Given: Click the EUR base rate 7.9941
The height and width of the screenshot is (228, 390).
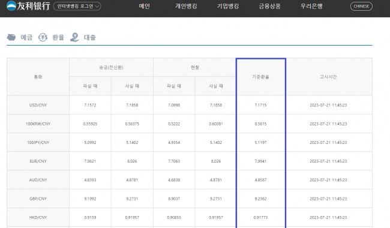Looking at the screenshot, I should pyautogui.click(x=260, y=161).
